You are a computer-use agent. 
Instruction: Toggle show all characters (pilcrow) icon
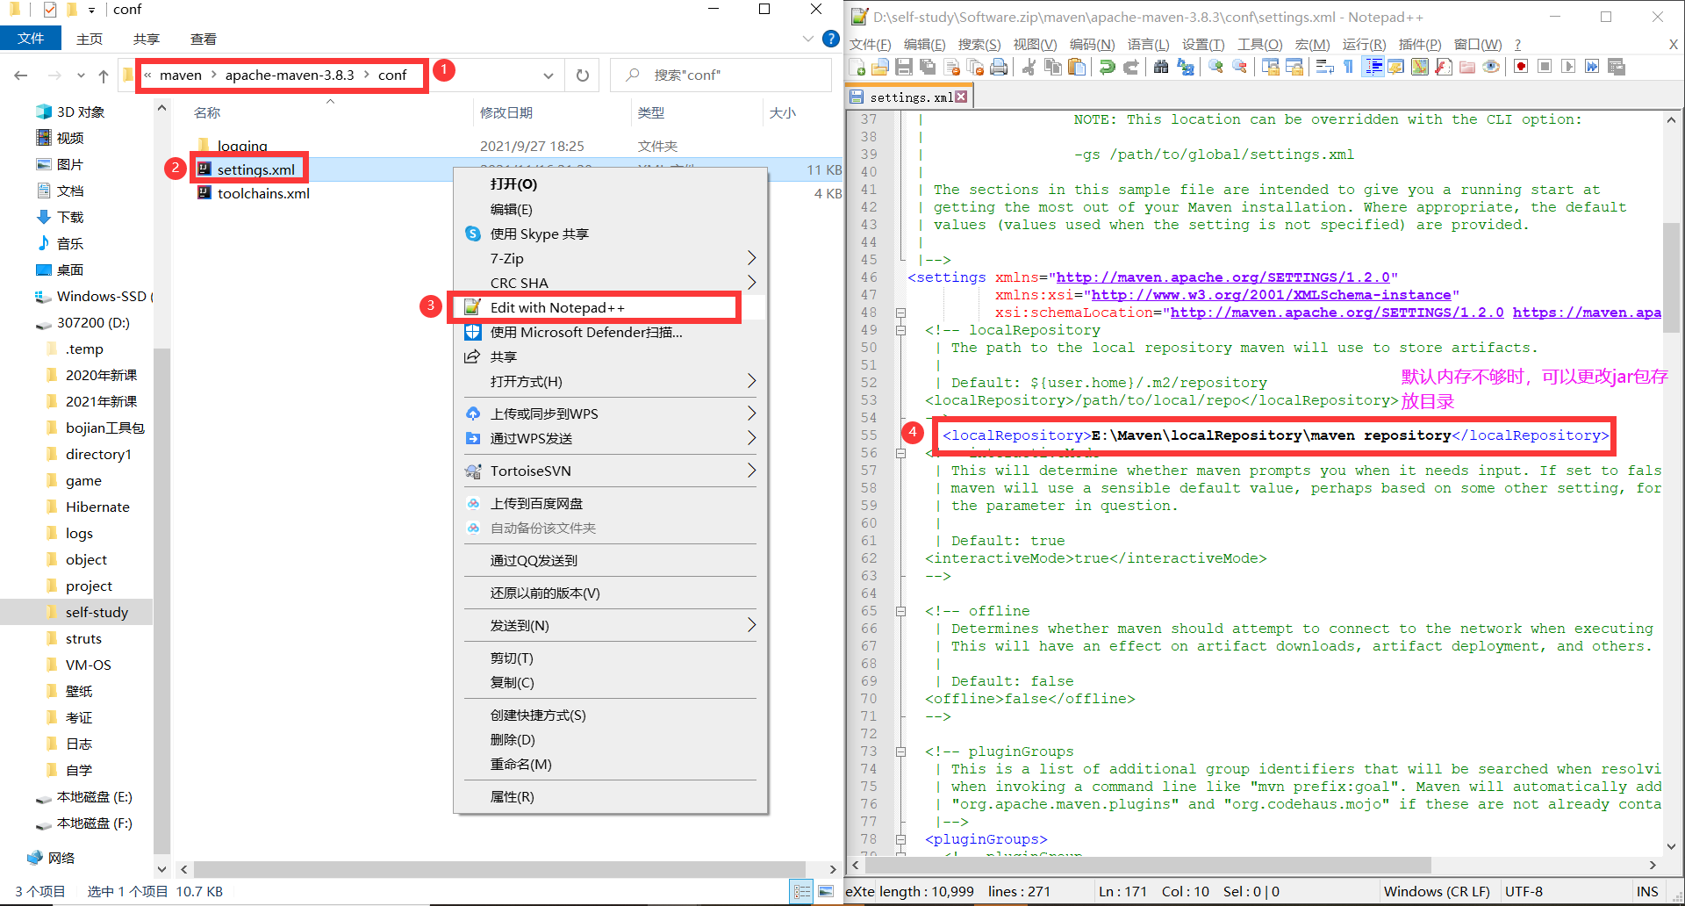(x=1348, y=68)
